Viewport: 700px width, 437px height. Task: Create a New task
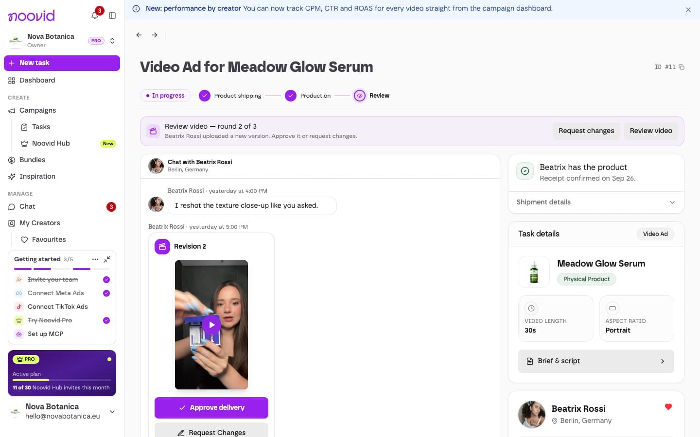tap(62, 63)
